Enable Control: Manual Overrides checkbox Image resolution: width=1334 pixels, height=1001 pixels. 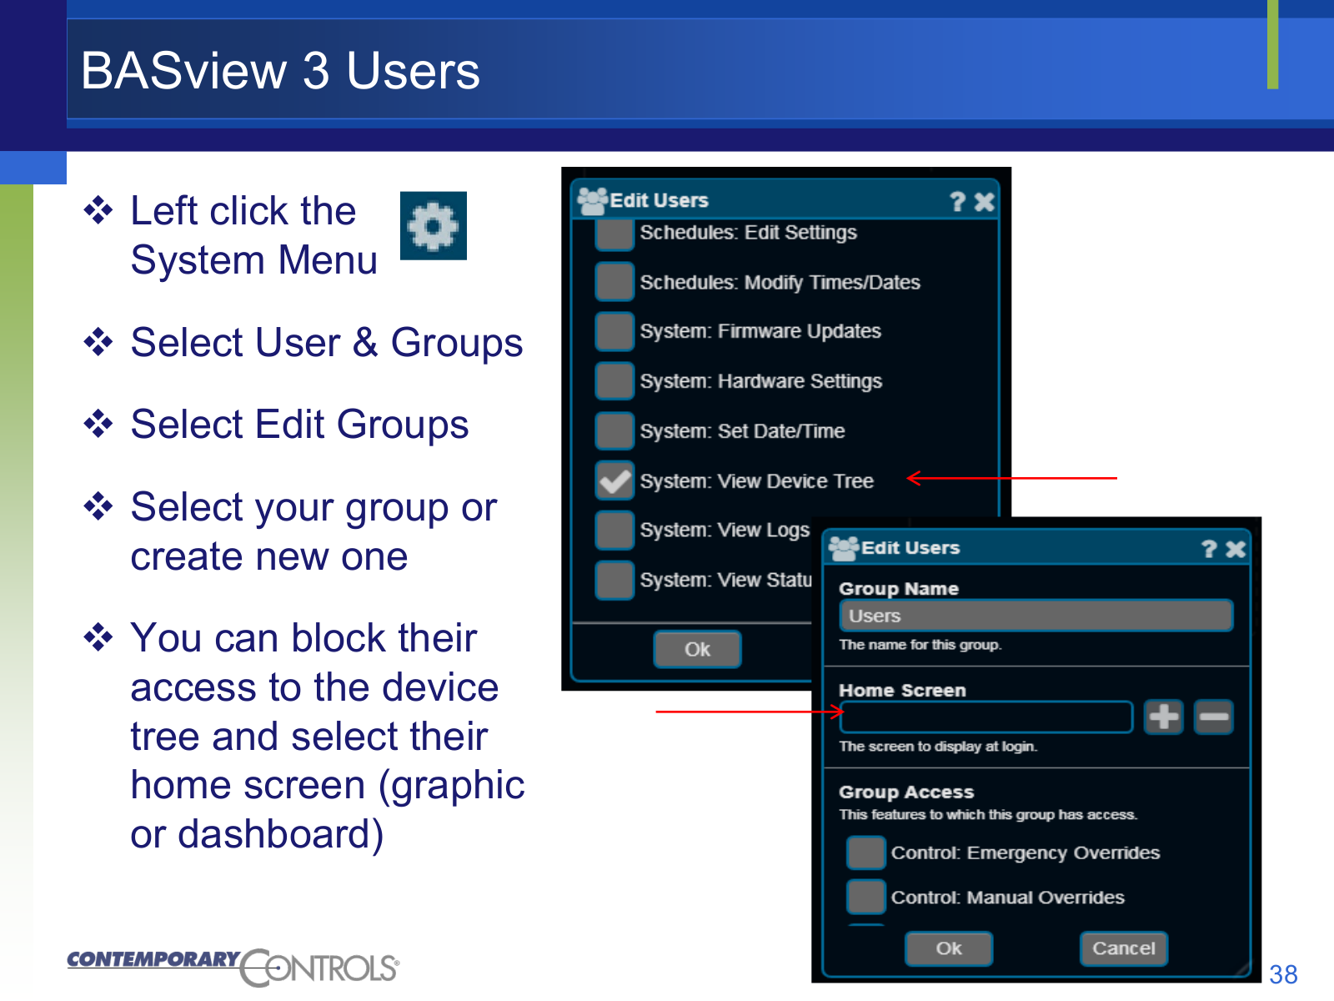(866, 897)
